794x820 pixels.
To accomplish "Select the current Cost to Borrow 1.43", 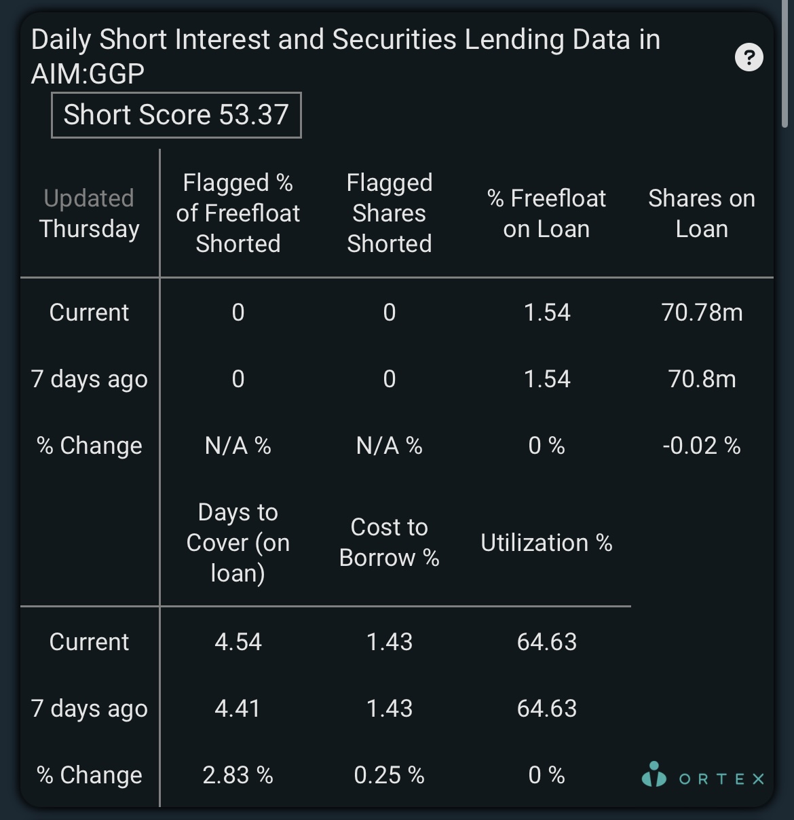I will (x=390, y=642).
